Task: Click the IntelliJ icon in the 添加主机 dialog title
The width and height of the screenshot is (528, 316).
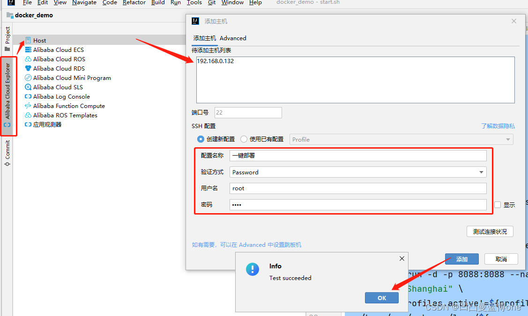Action: point(195,21)
